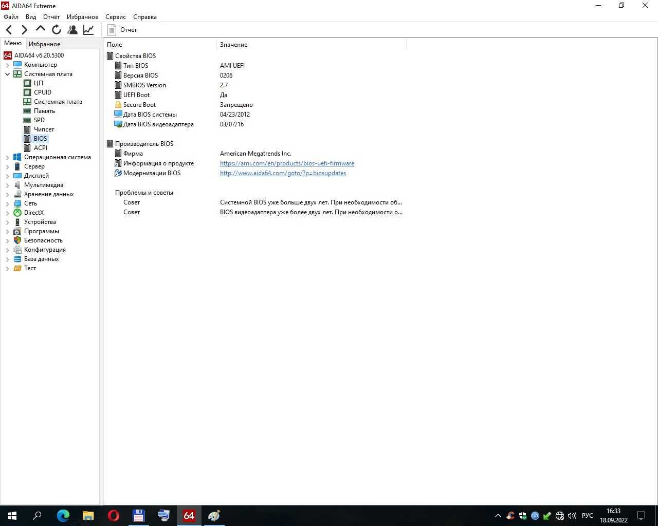The width and height of the screenshot is (658, 526).
Task: Click the РУС language indicator
Action: (588, 516)
